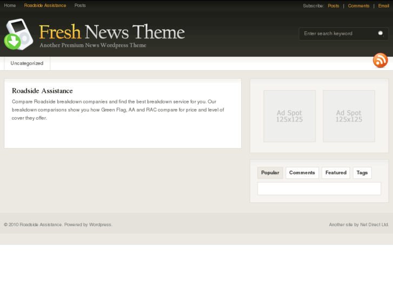This screenshot has height=294, width=393.
Task: Click the orange RSS feed icon
Action: pyautogui.click(x=380, y=60)
